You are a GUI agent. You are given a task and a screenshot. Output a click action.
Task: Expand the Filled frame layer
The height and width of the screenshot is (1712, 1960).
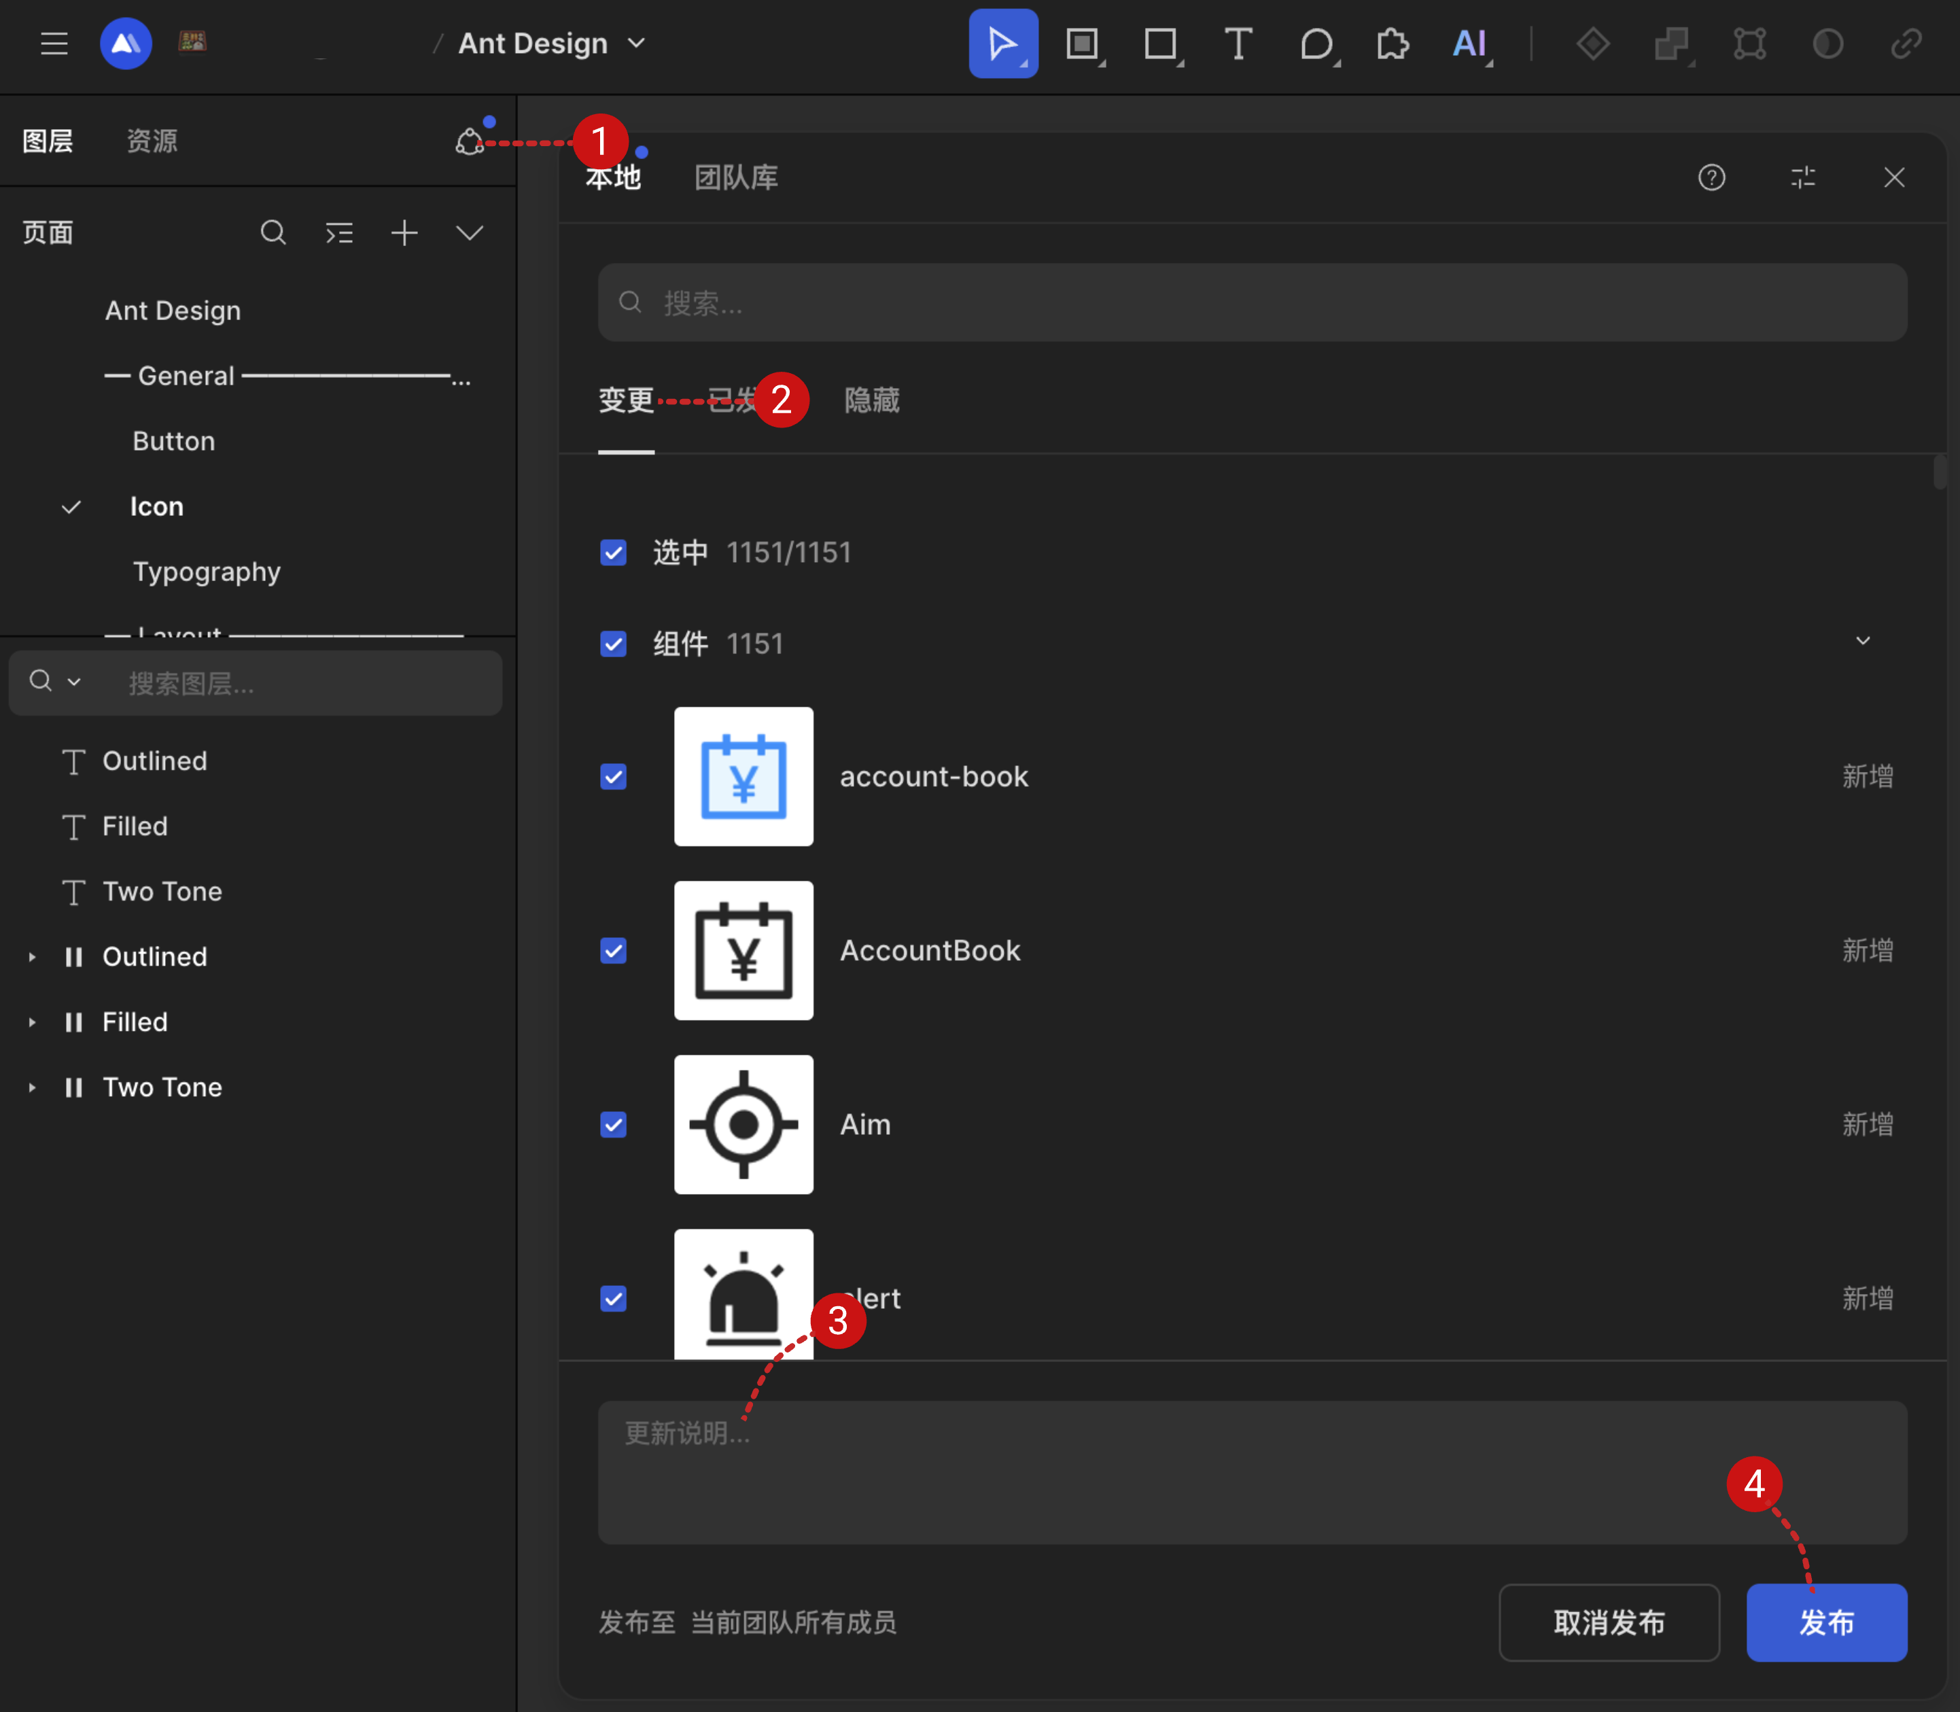(33, 1022)
